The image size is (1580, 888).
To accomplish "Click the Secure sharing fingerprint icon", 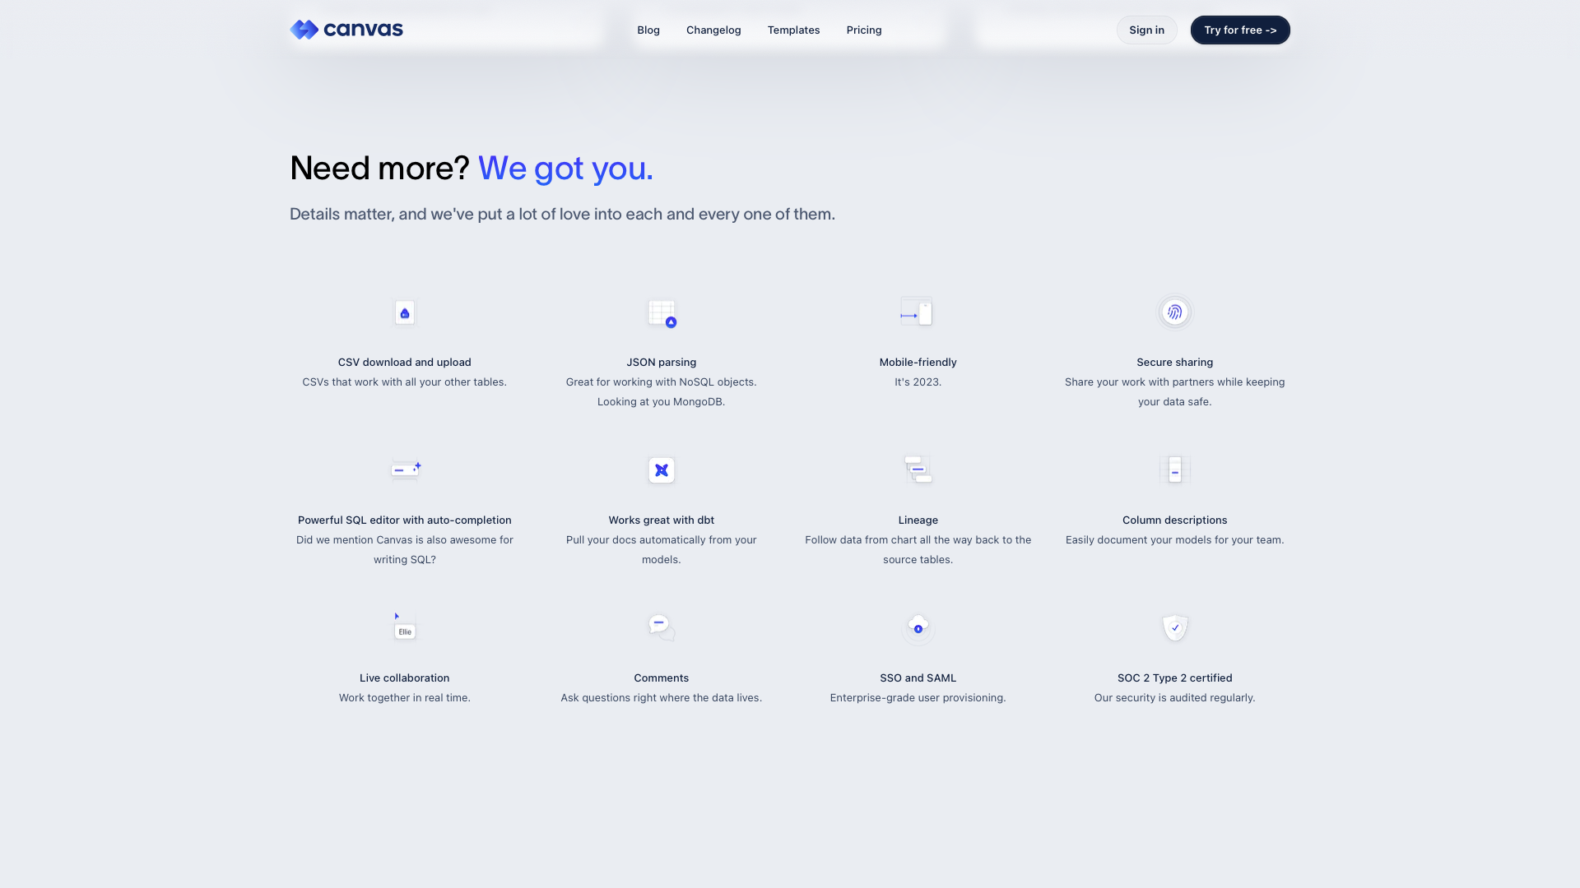I will (1175, 312).
